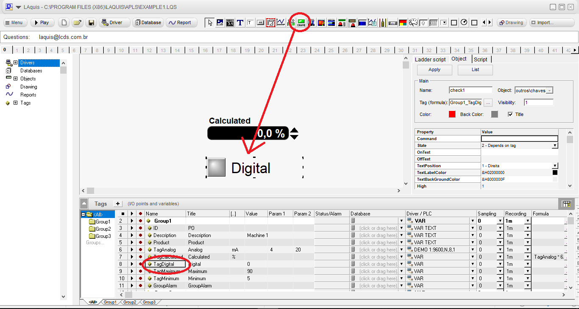Switch to the Group1 tab at the bottom
This screenshot has height=309, width=579.
(x=110, y=302)
